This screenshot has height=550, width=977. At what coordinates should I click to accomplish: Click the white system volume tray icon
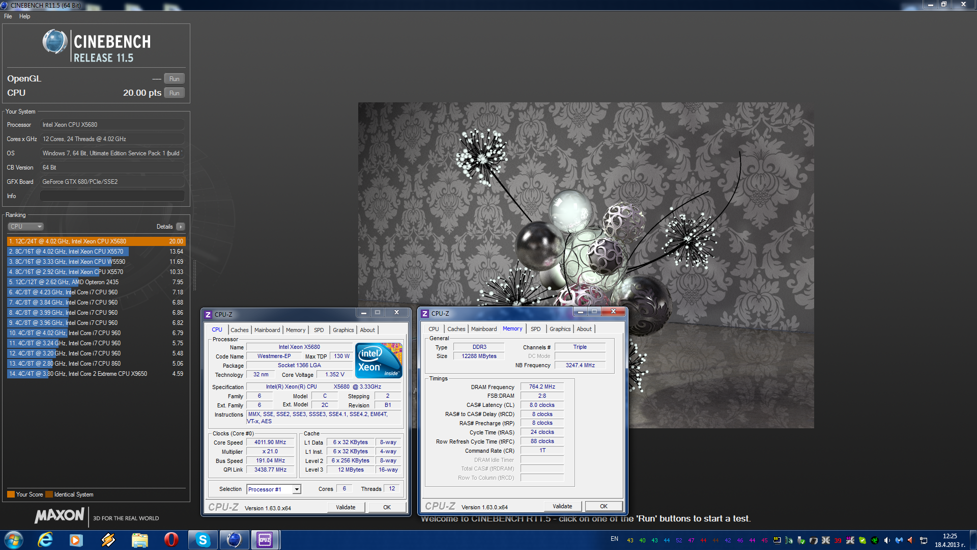click(887, 540)
